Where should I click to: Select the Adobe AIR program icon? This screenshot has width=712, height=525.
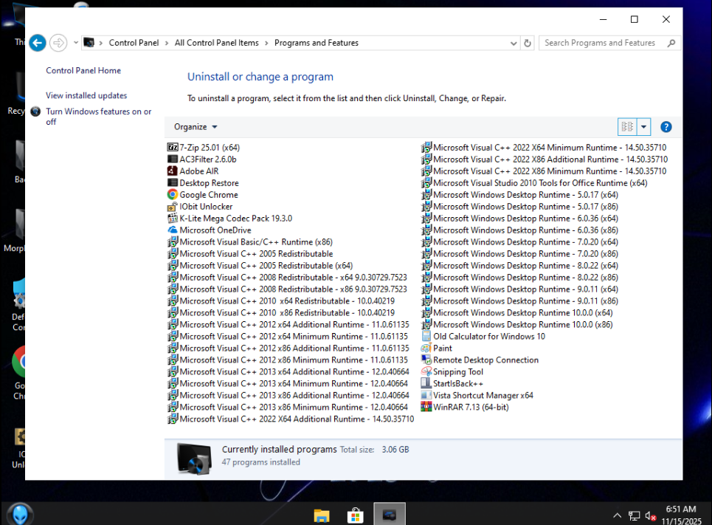173,171
